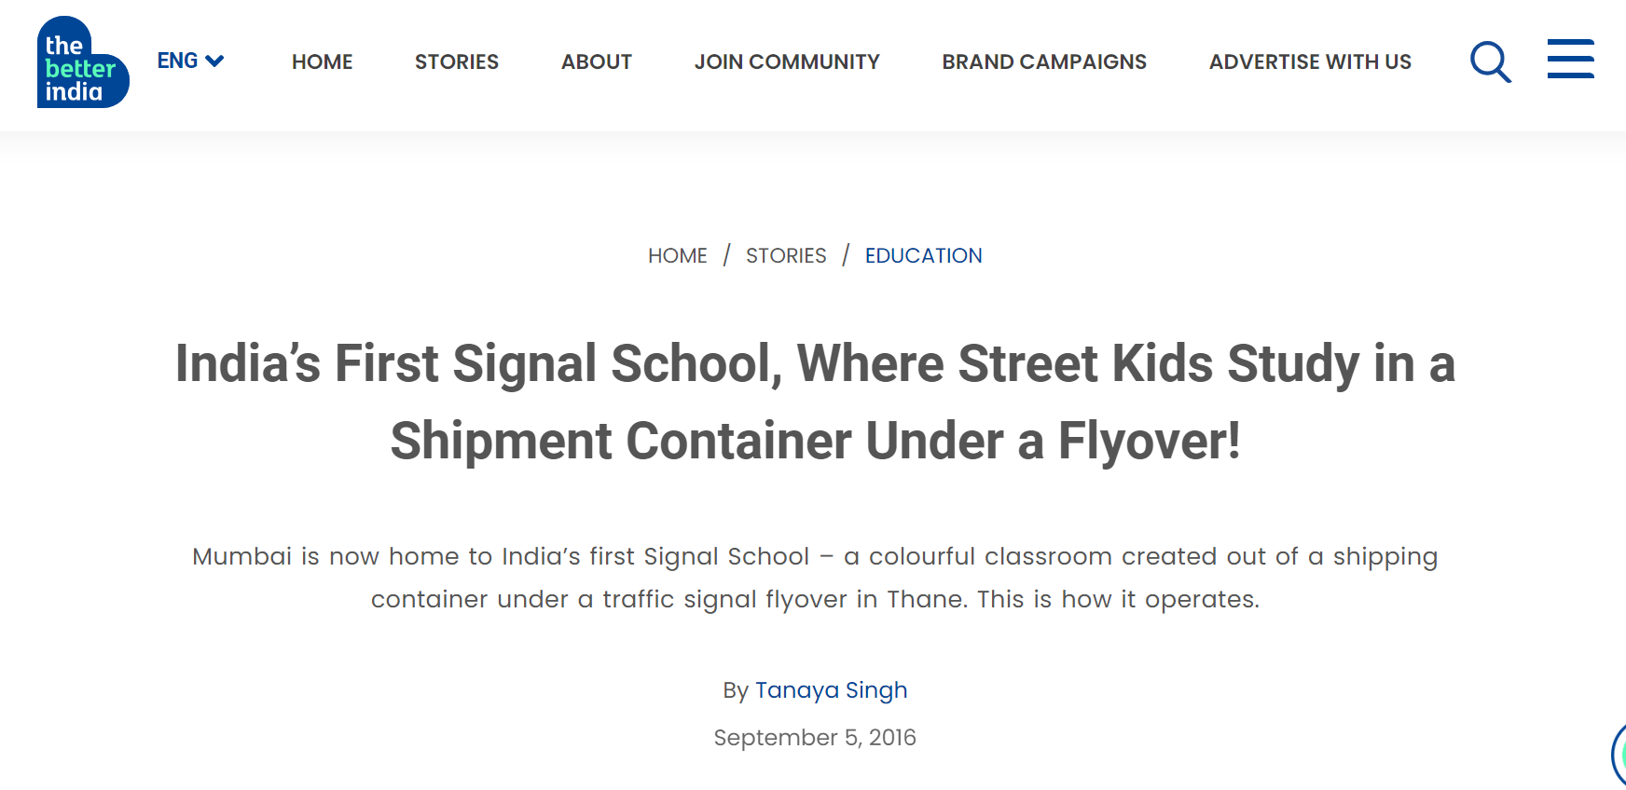Click the September 5, 2016 date
This screenshot has height=790, width=1626.
coord(815,738)
